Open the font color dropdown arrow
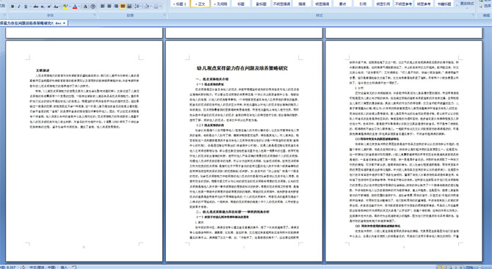The height and width of the screenshot is (269, 492). (79, 7)
